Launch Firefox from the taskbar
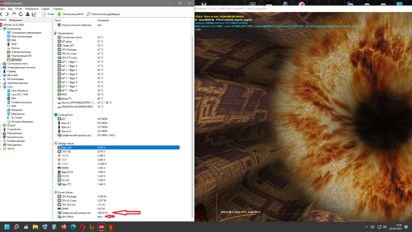412x232 pixels. [64, 227]
